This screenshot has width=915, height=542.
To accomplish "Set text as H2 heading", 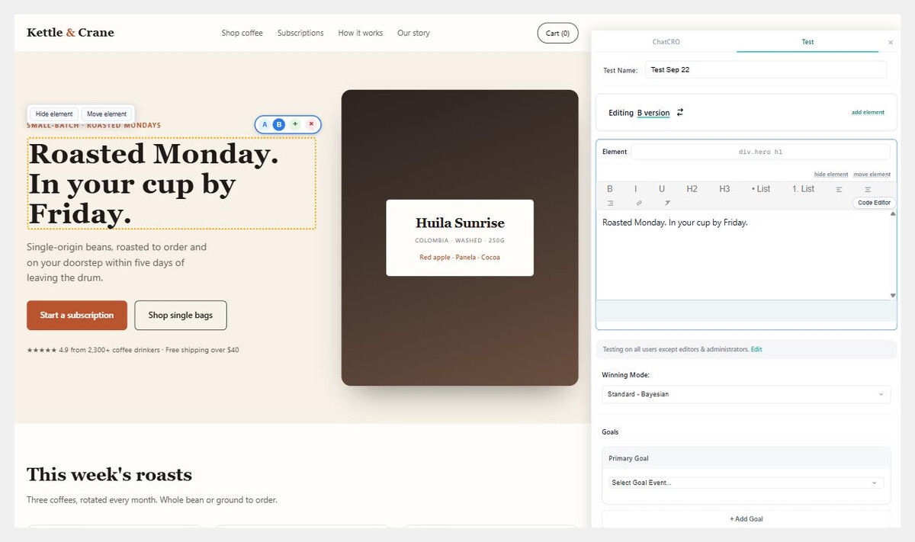I will [692, 189].
